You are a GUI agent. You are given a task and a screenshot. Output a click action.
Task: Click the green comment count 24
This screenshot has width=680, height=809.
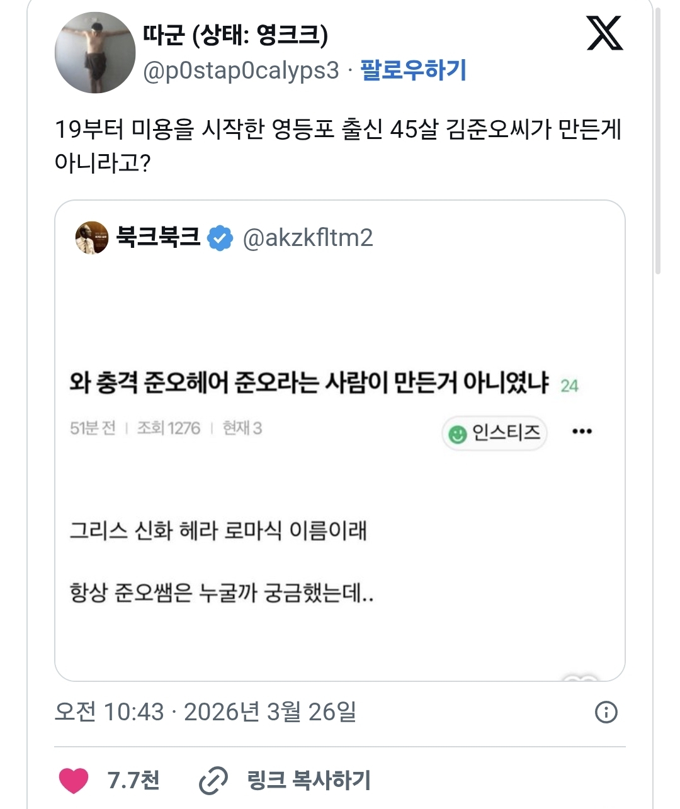pos(569,386)
